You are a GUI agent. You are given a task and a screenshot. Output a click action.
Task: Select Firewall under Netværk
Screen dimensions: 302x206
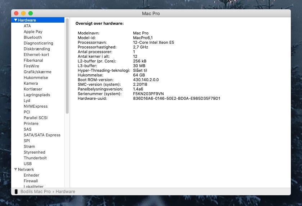point(31,181)
